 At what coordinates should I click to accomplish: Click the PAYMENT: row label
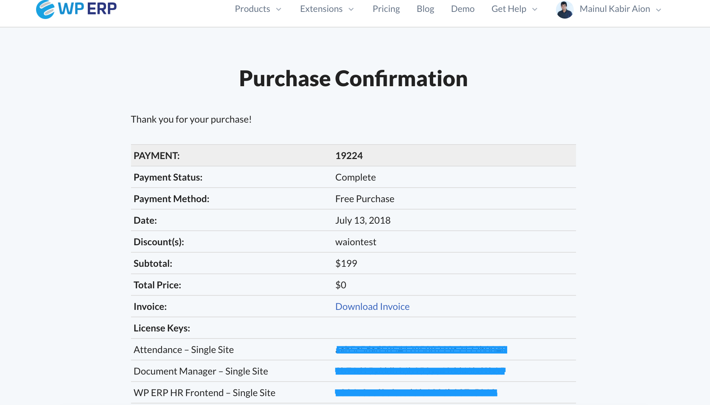(157, 156)
